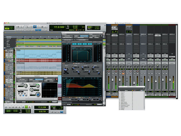Click the Compare button in Channel Strip
181x136 pixels.
click(x=97, y=38)
